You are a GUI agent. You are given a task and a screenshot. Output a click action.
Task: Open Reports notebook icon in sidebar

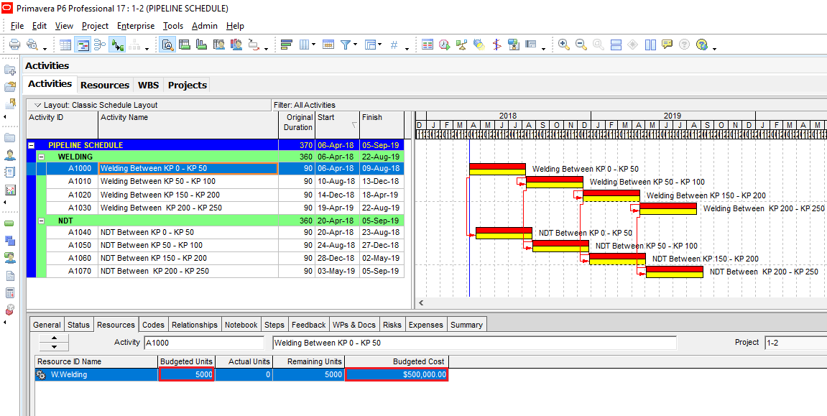pyautogui.click(x=9, y=172)
